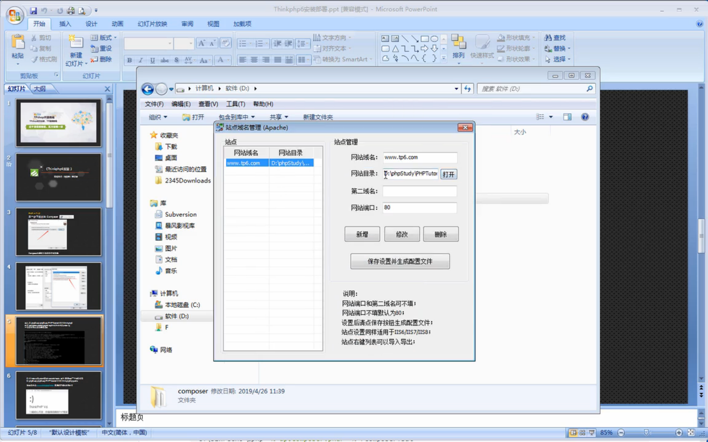This screenshot has width=708, height=442.
Task: Click Explorer back navigation arrow
Action: pyautogui.click(x=147, y=89)
